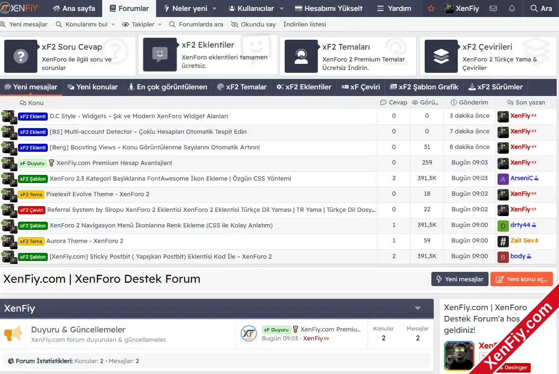Click Yeni mesajlar dark button
The height and width of the screenshot is (374, 559).
[x=460, y=279]
